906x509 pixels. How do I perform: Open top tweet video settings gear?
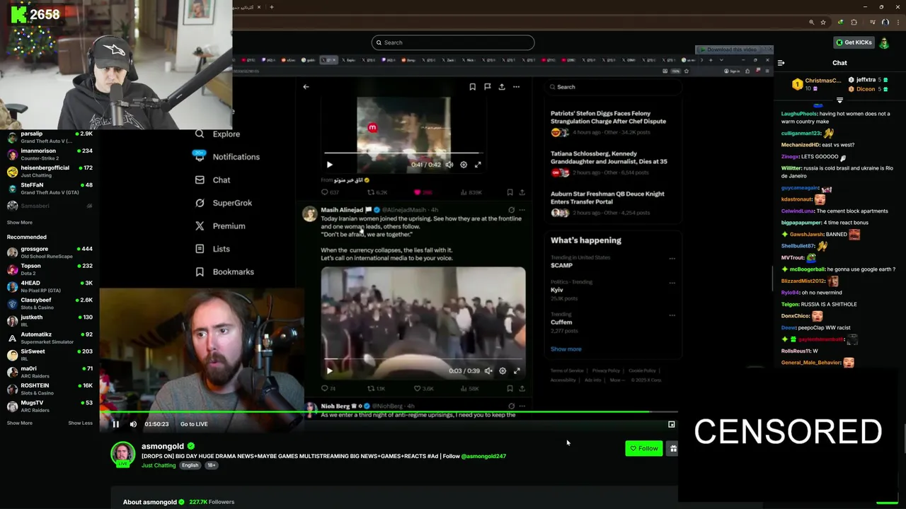(x=464, y=165)
